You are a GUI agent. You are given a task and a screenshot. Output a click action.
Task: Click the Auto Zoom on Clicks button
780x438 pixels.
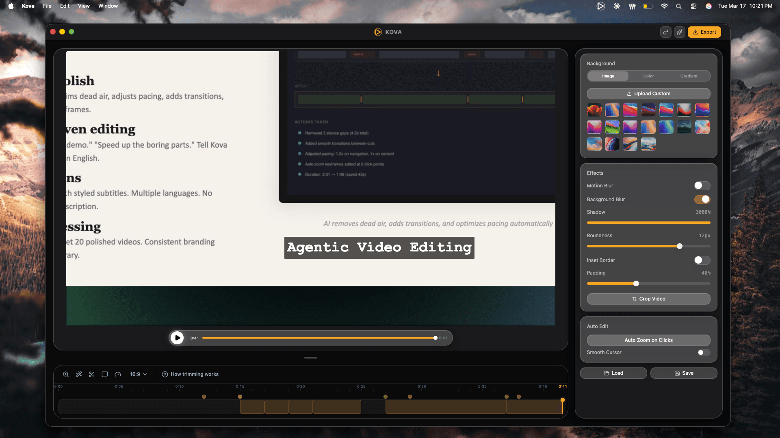(x=648, y=340)
